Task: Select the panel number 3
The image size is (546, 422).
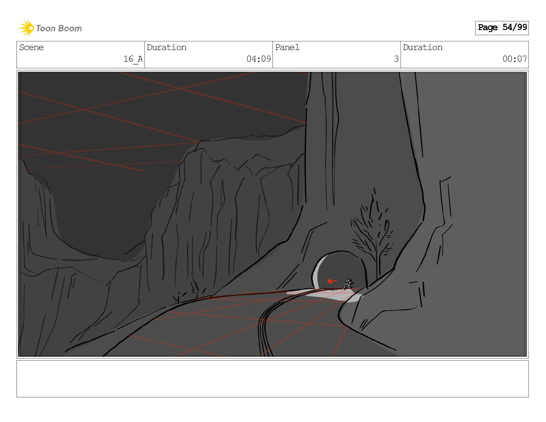Action: tap(396, 59)
